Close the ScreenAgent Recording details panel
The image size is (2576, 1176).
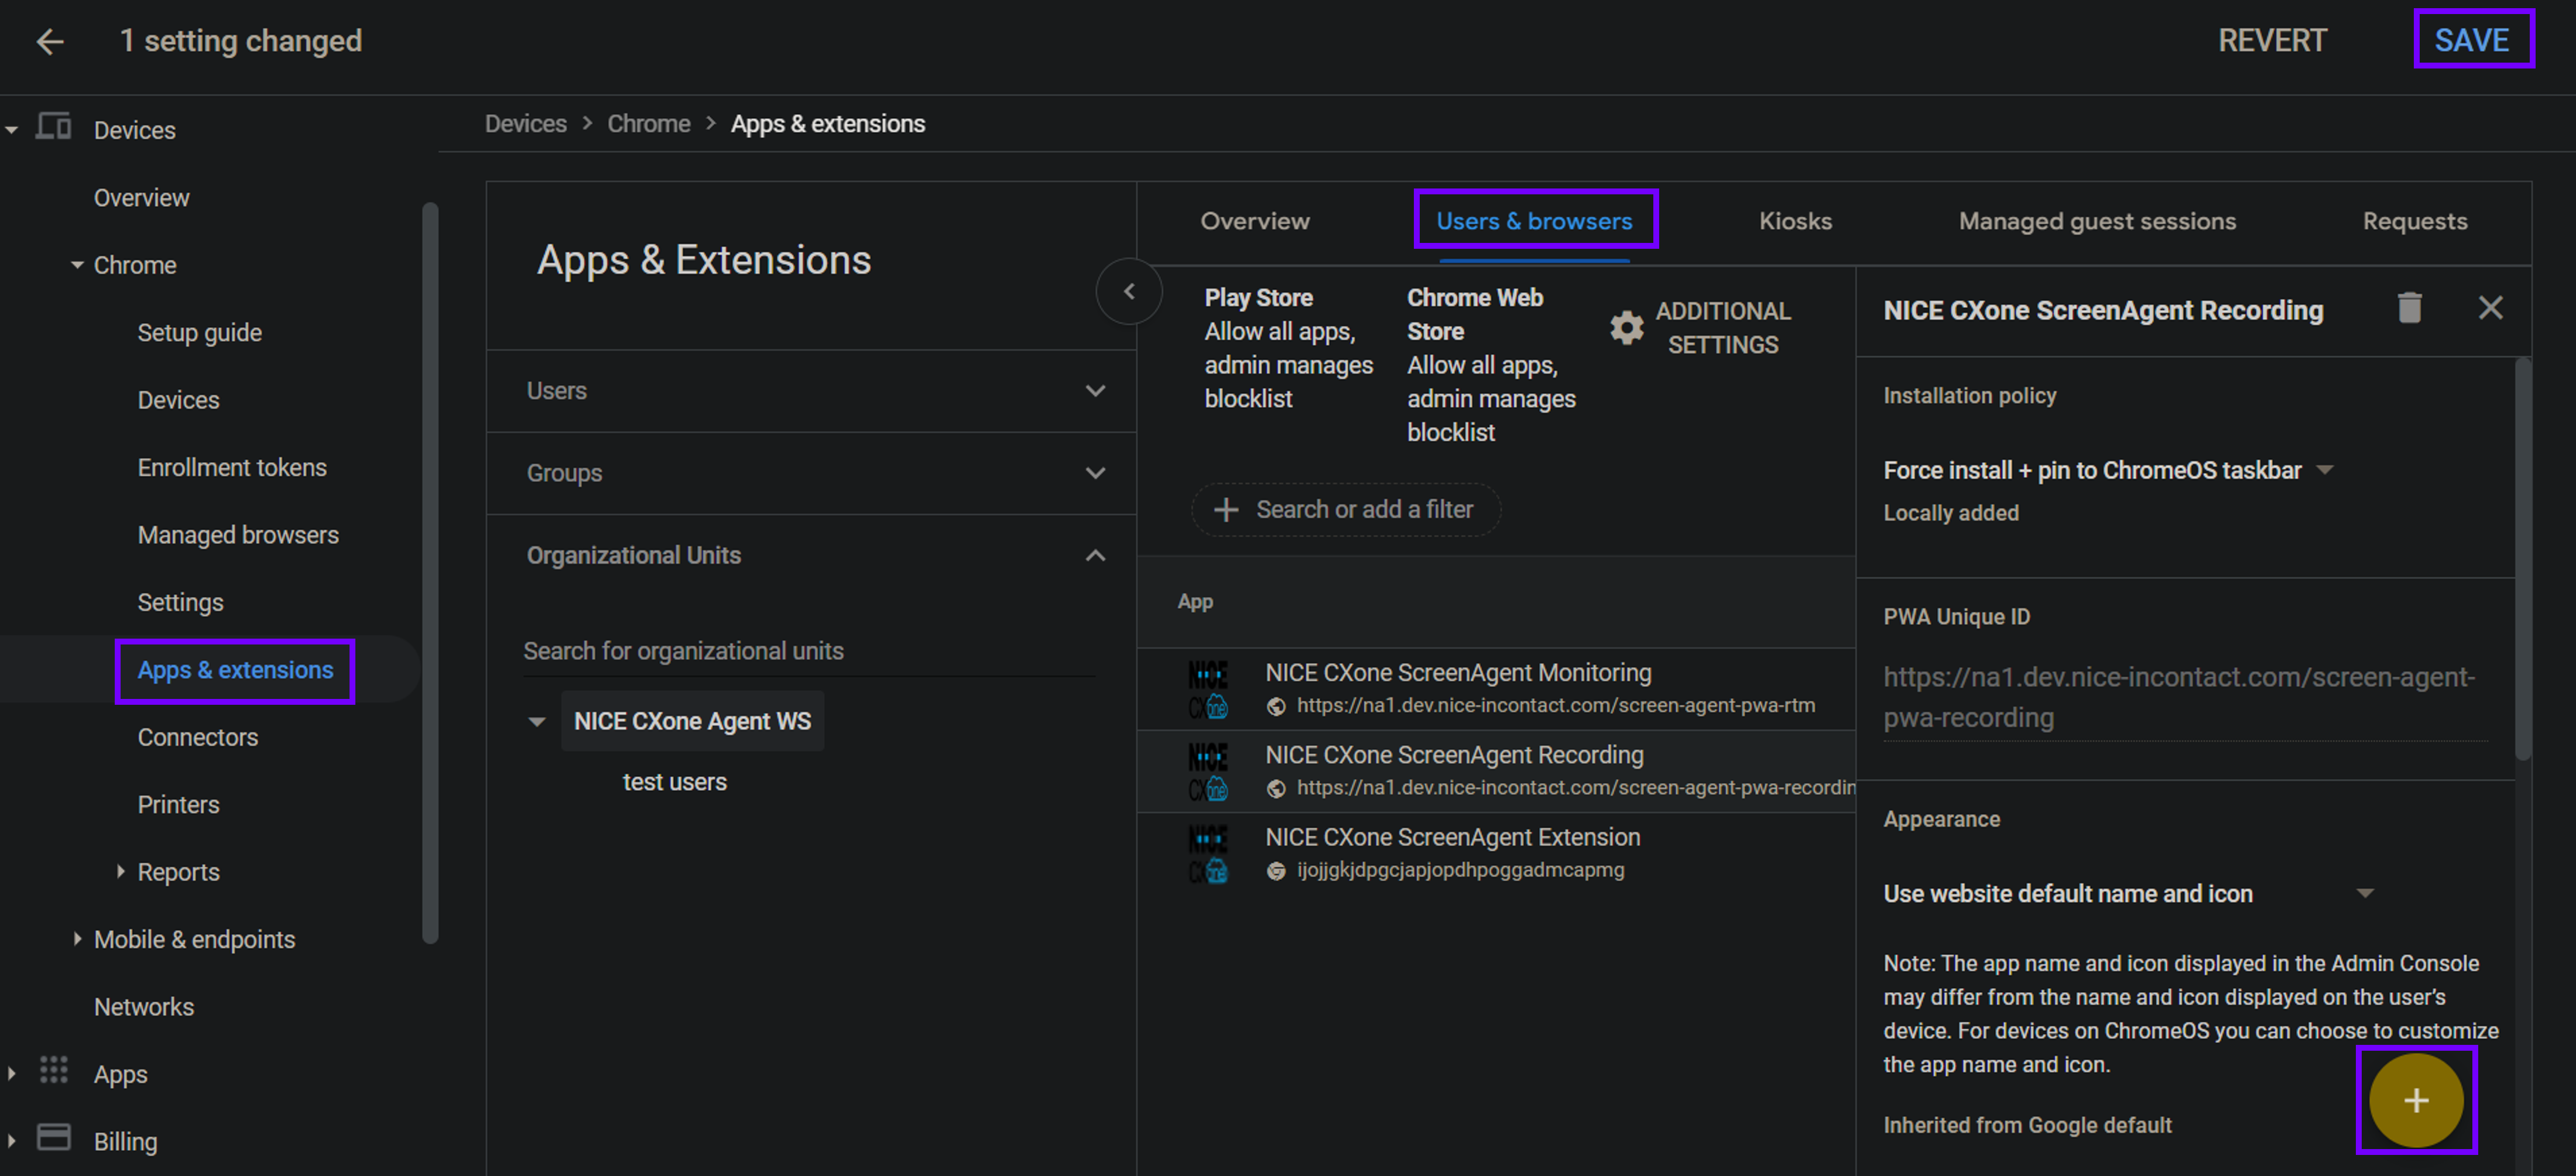(2490, 307)
